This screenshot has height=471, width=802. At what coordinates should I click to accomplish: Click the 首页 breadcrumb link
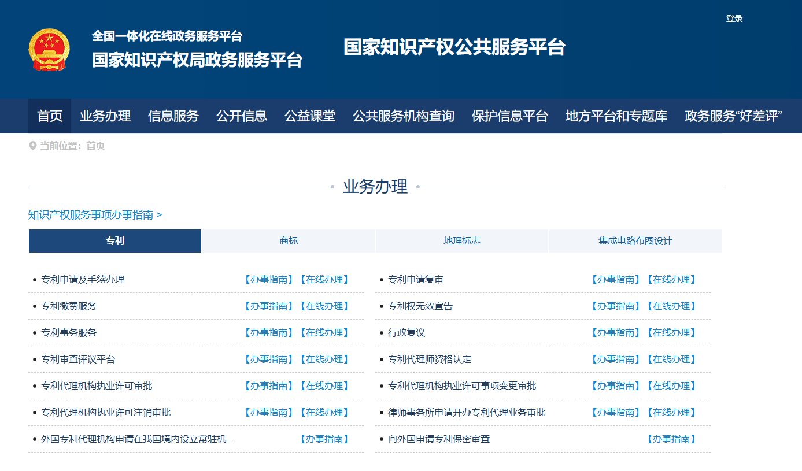[x=95, y=146]
